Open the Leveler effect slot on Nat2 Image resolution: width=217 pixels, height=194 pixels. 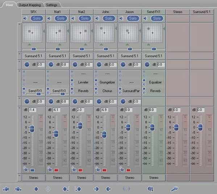tap(83, 82)
